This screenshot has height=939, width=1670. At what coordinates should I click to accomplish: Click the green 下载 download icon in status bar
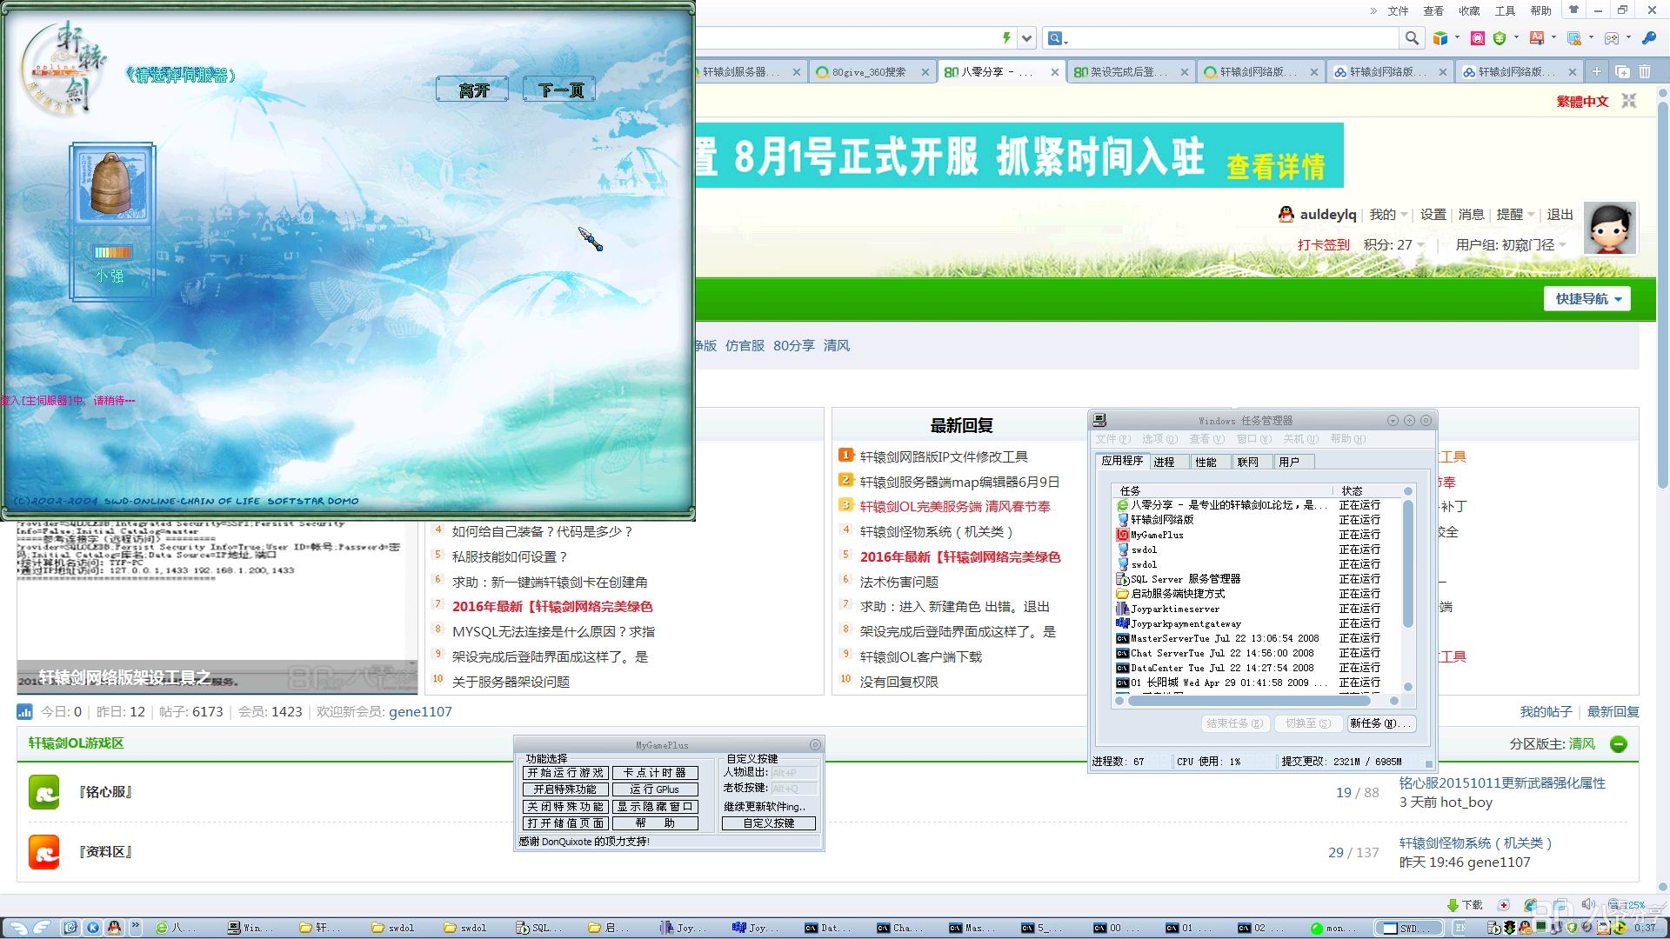coord(1452,904)
